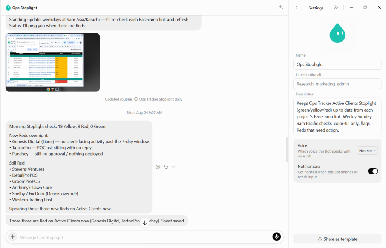Click the Settings panel title
This screenshot has width=386, height=248.
pyautogui.click(x=316, y=8)
